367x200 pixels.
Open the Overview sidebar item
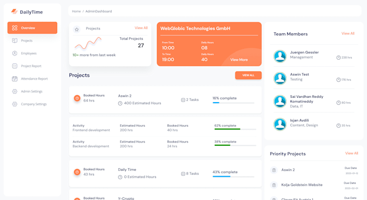(32, 28)
